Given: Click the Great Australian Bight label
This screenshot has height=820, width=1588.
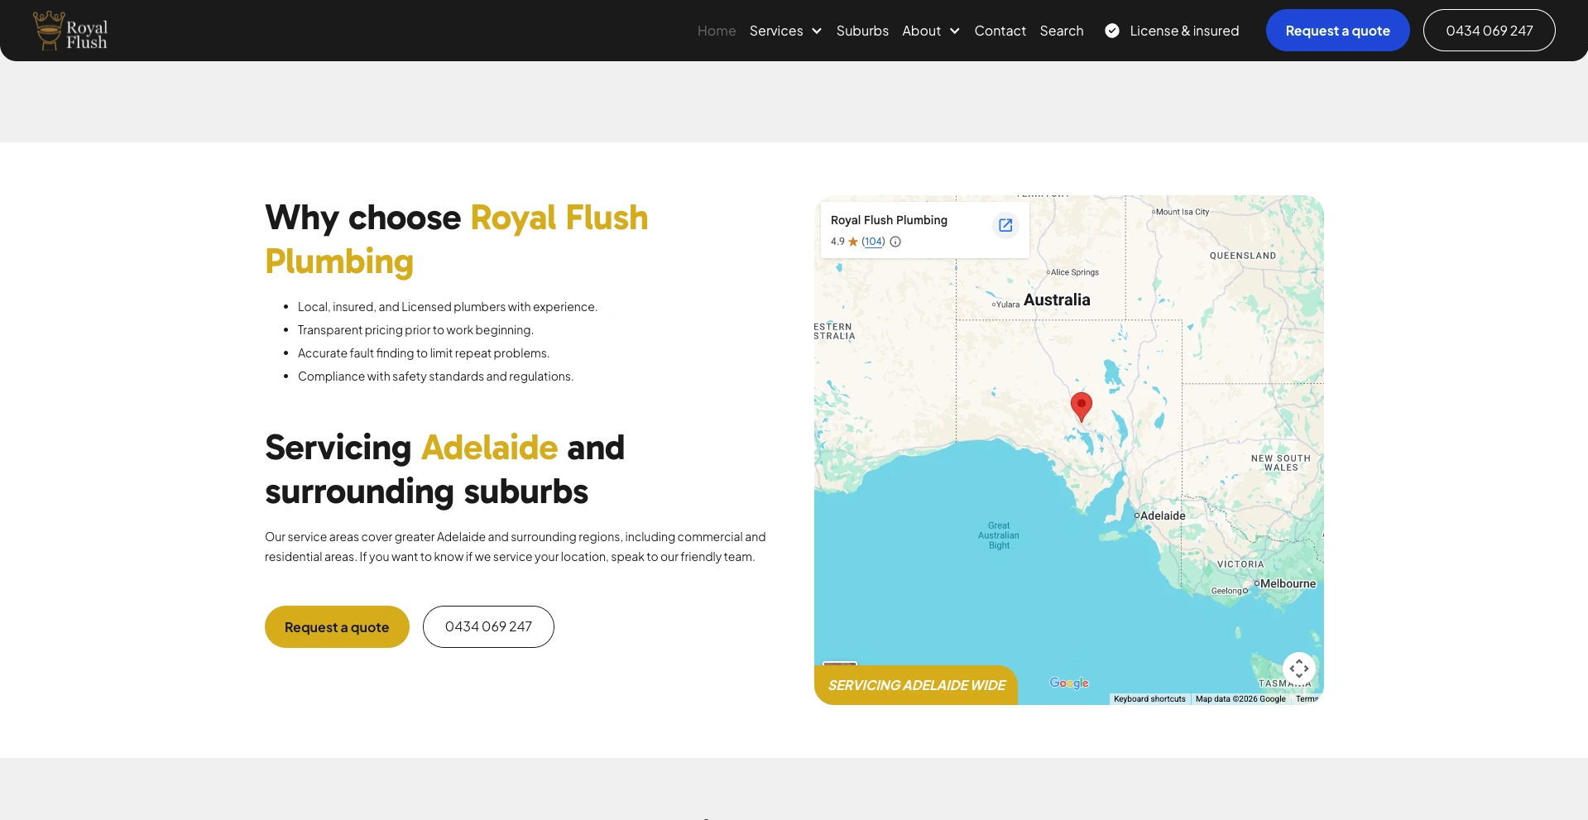Looking at the screenshot, I should [999, 535].
